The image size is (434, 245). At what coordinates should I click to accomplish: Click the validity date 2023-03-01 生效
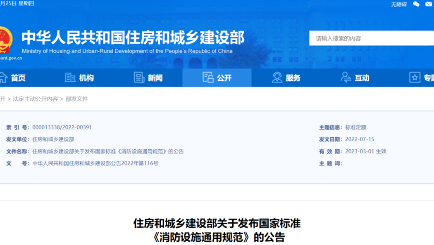click(x=366, y=151)
